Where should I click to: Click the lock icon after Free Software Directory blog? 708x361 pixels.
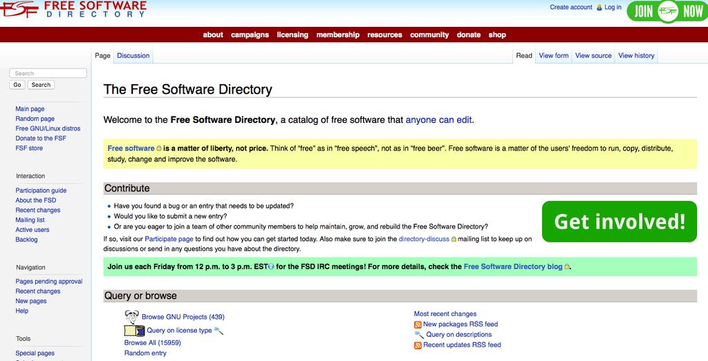pyautogui.click(x=567, y=267)
